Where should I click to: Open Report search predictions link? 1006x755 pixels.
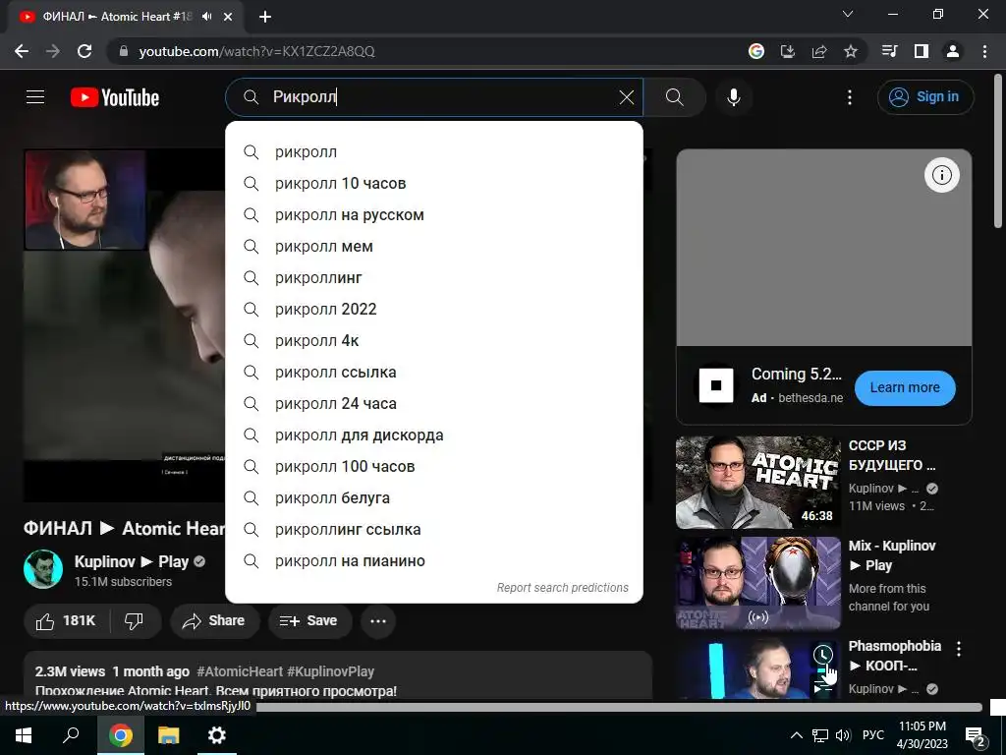(x=563, y=588)
